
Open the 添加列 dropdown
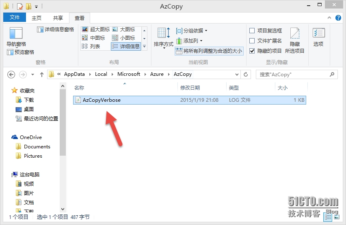[190, 41]
